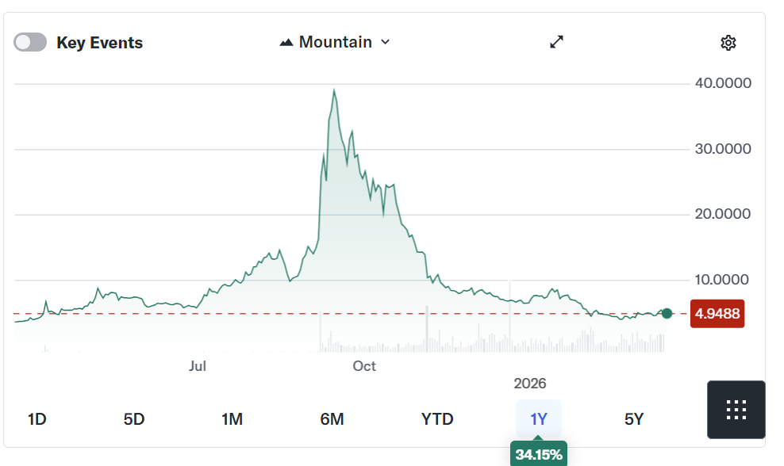Click the current price dot marker
This screenshot has width=784, height=466.
(667, 314)
